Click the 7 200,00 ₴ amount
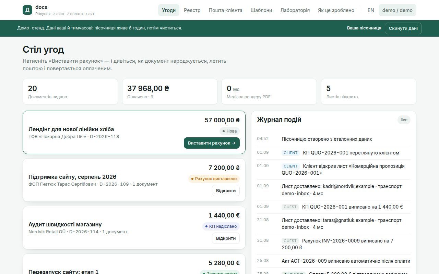The image size is (439, 274). point(224,168)
